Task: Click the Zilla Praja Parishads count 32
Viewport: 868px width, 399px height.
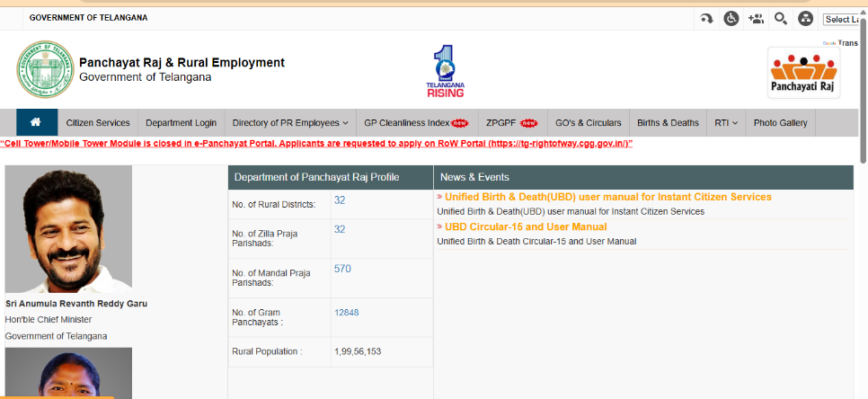Action: click(340, 229)
